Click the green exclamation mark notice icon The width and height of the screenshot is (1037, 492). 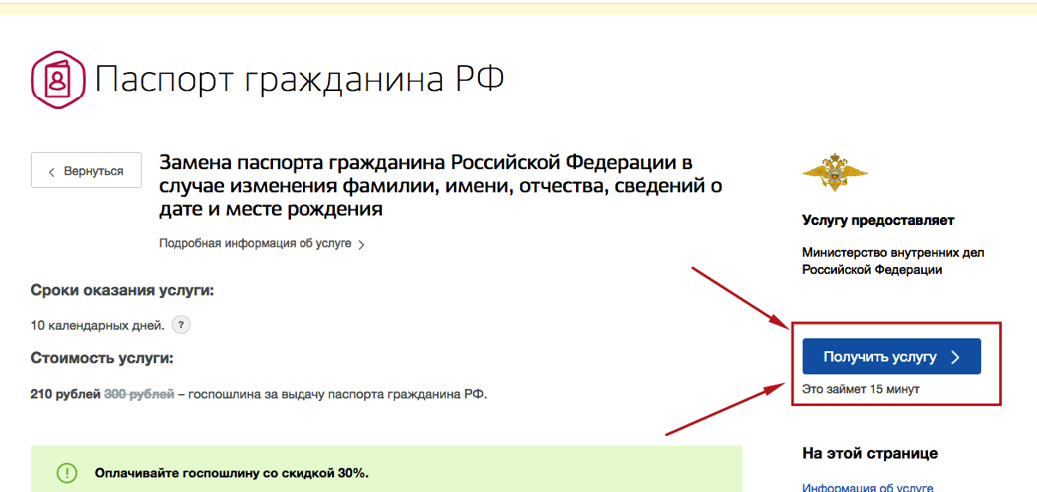[67, 473]
